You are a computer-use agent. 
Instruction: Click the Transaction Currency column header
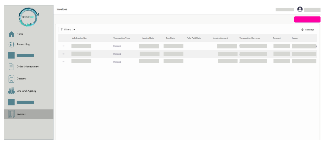pyautogui.click(x=250, y=38)
